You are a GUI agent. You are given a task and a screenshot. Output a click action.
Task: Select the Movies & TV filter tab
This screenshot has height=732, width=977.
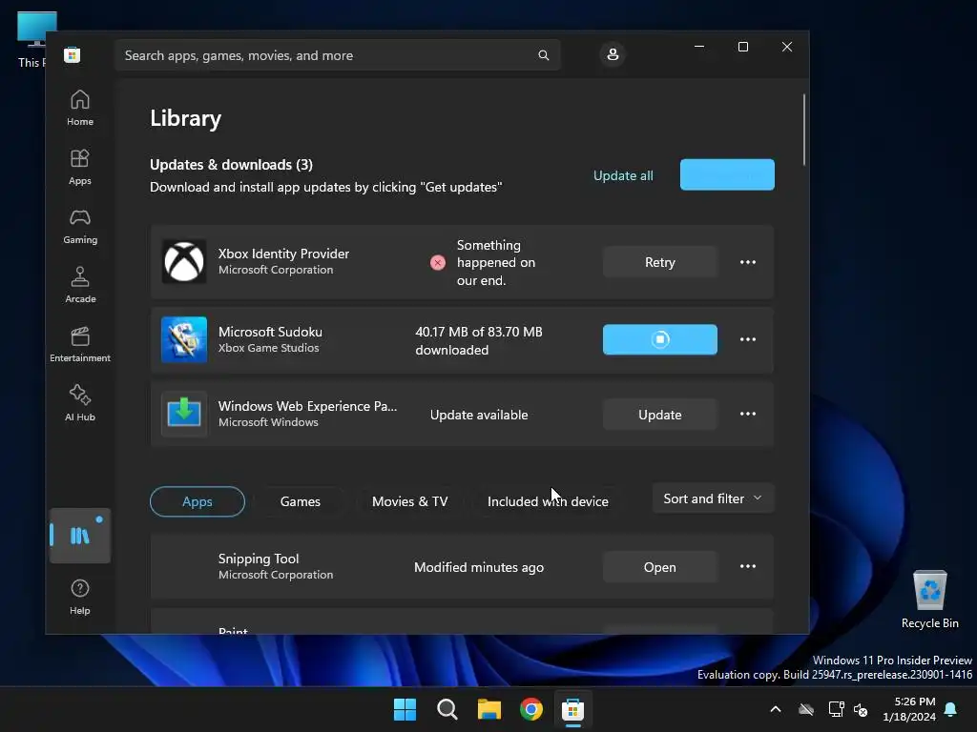(x=410, y=501)
